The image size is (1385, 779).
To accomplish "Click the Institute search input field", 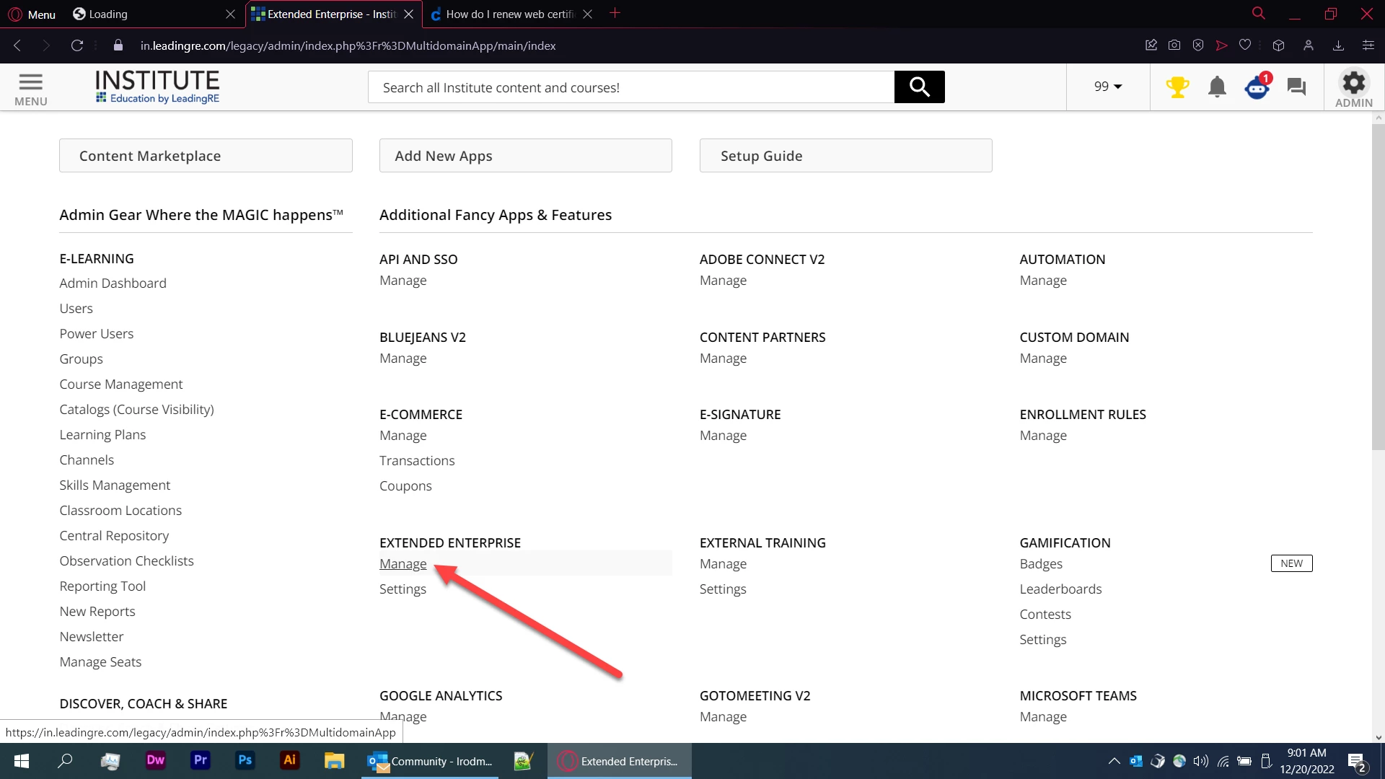I will pos(630,87).
